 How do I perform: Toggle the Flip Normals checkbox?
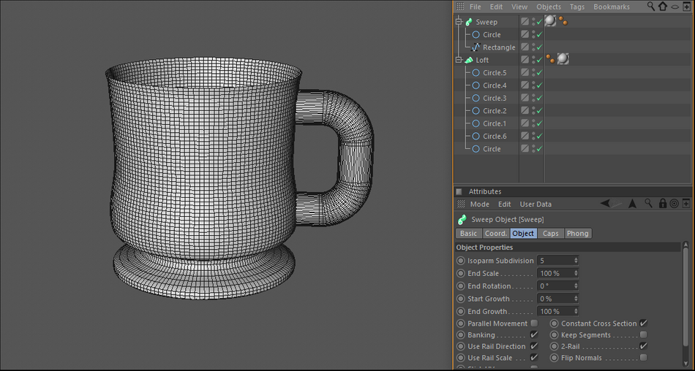643,358
